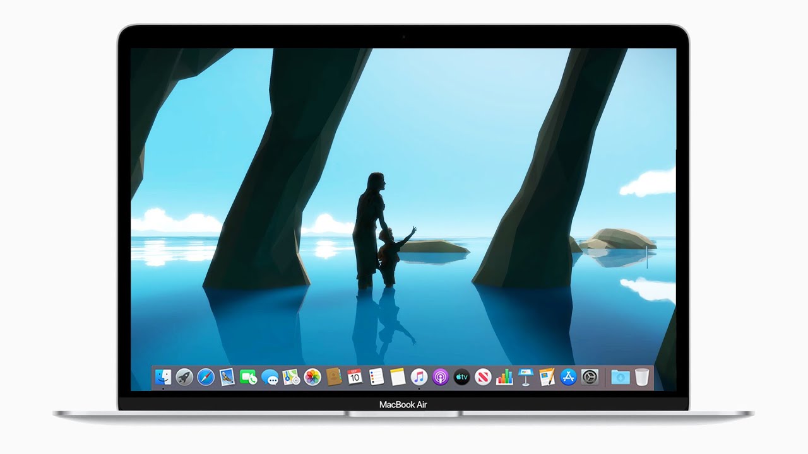The height and width of the screenshot is (454, 808).
Task: Open the Trash in the Dock
Action: click(642, 377)
